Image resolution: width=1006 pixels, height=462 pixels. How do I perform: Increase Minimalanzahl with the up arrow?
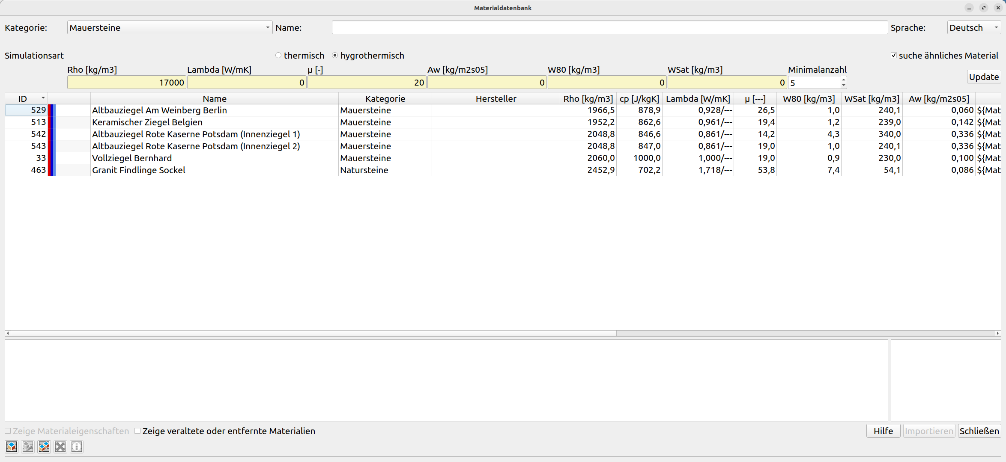tap(843, 80)
